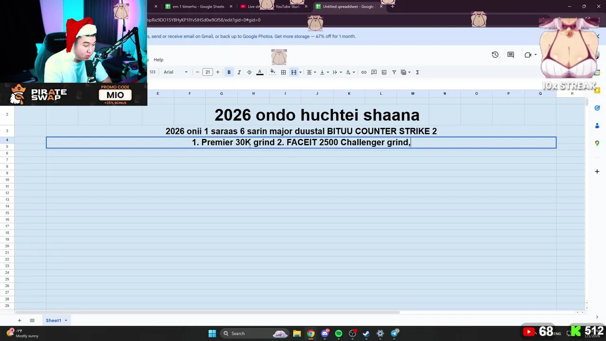Screen dimensions: 606x341
Task: Open the Contacts side panel icon
Action: (597, 126)
